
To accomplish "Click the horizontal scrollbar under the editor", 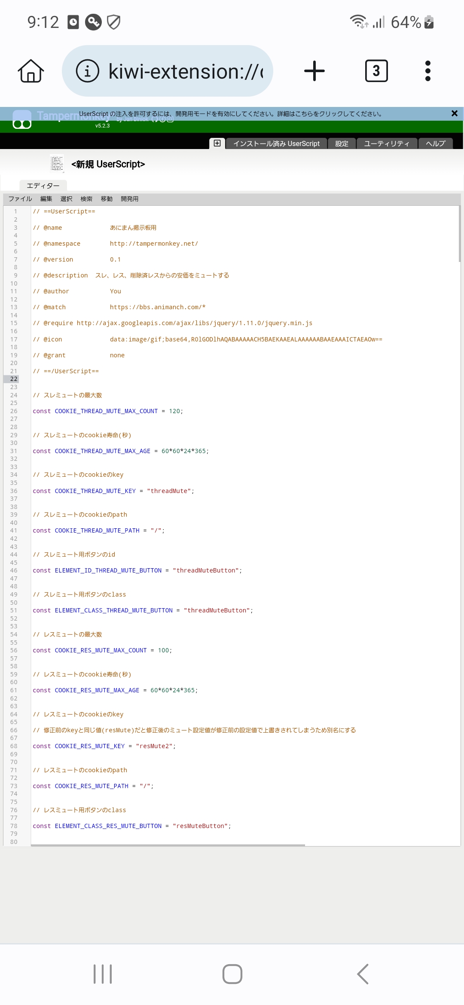I will [x=168, y=845].
